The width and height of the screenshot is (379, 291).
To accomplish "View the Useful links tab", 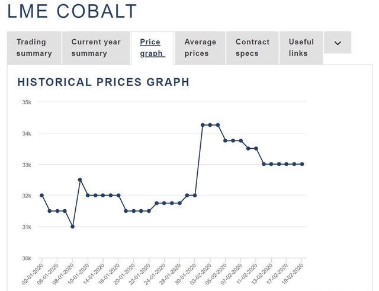I will tap(301, 47).
